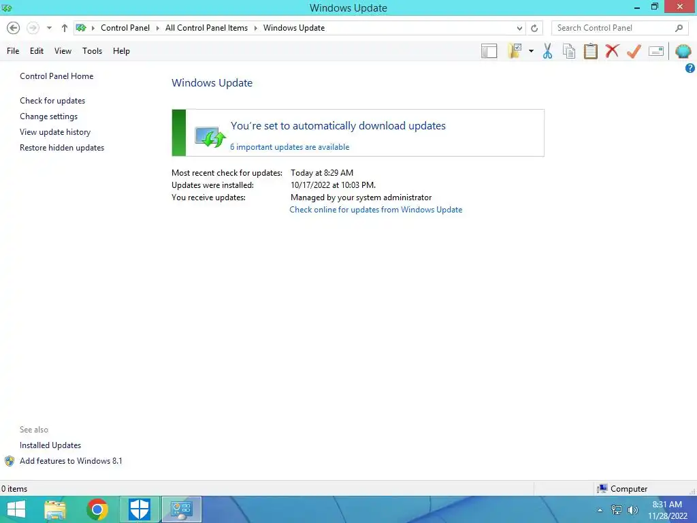Open the address bar history dropdown
The image size is (697, 523).
click(x=519, y=28)
